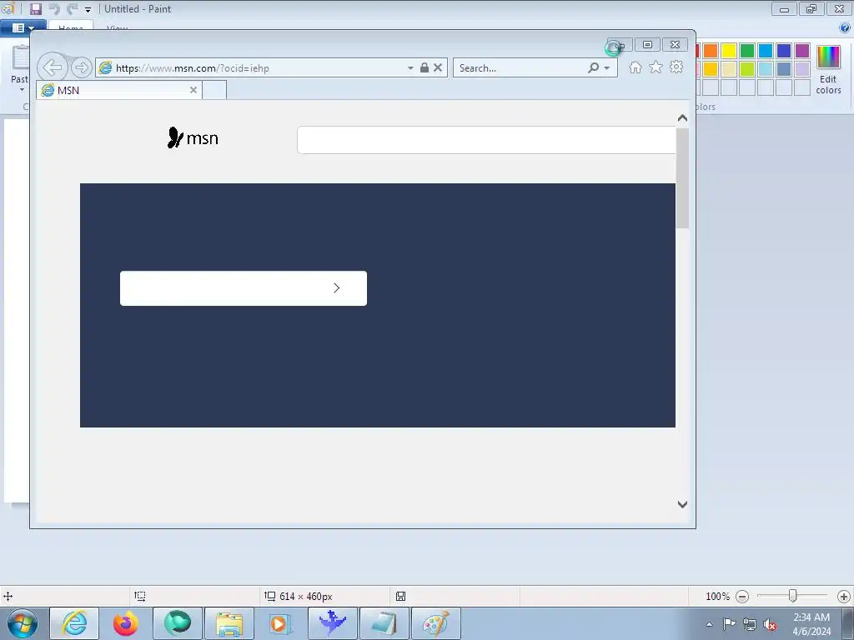Open Windows Explorer from the taskbar

229,623
